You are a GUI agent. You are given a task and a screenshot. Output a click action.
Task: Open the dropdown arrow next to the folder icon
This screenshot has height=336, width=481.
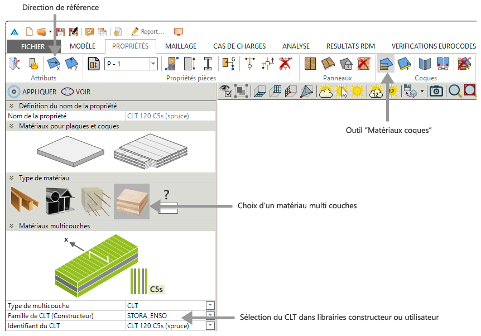pos(50,32)
